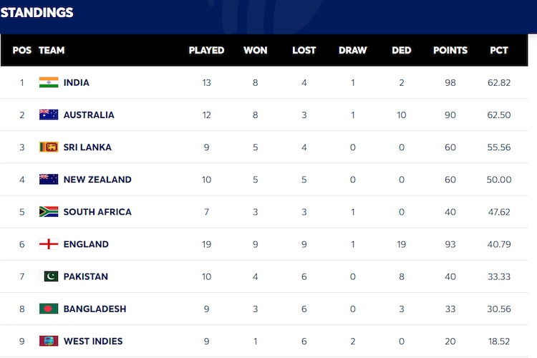
Task: Click the West Indies flag icon
Action: (49, 341)
